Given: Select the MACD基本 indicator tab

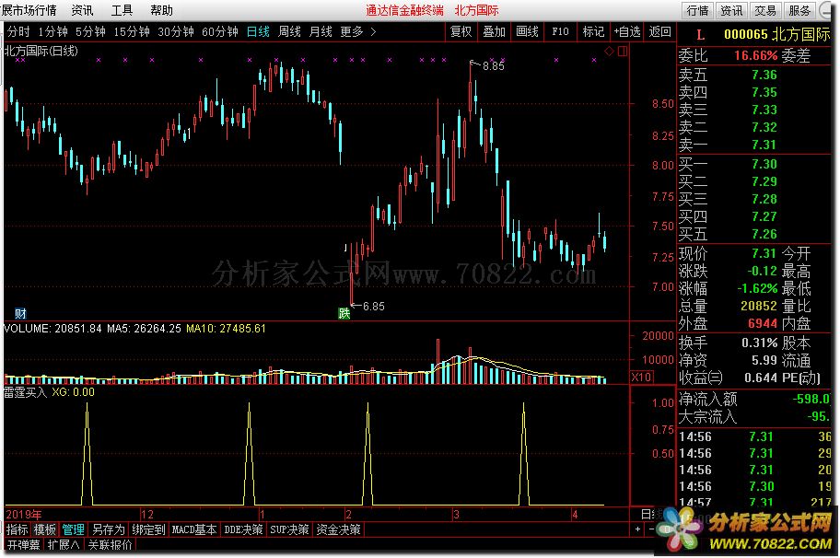Looking at the screenshot, I should click(x=194, y=529).
